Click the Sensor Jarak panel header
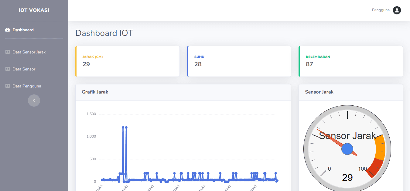The height and width of the screenshot is (191, 410). (x=319, y=92)
